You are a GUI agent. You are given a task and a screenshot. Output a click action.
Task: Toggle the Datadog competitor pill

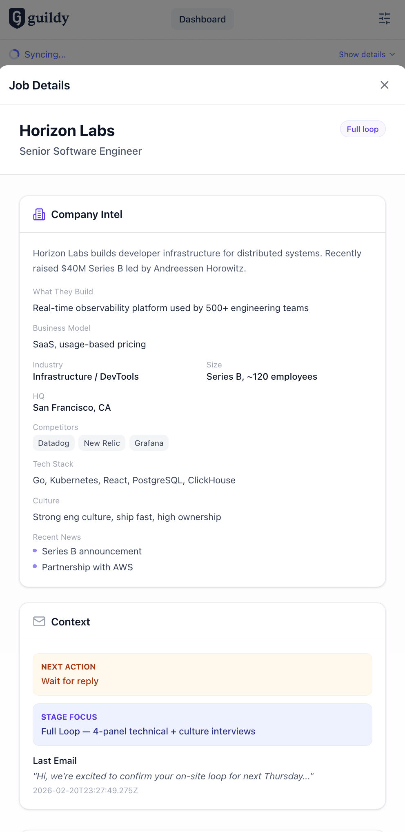pos(53,443)
